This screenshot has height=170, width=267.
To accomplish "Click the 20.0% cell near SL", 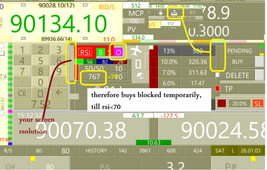I will (239, 104).
